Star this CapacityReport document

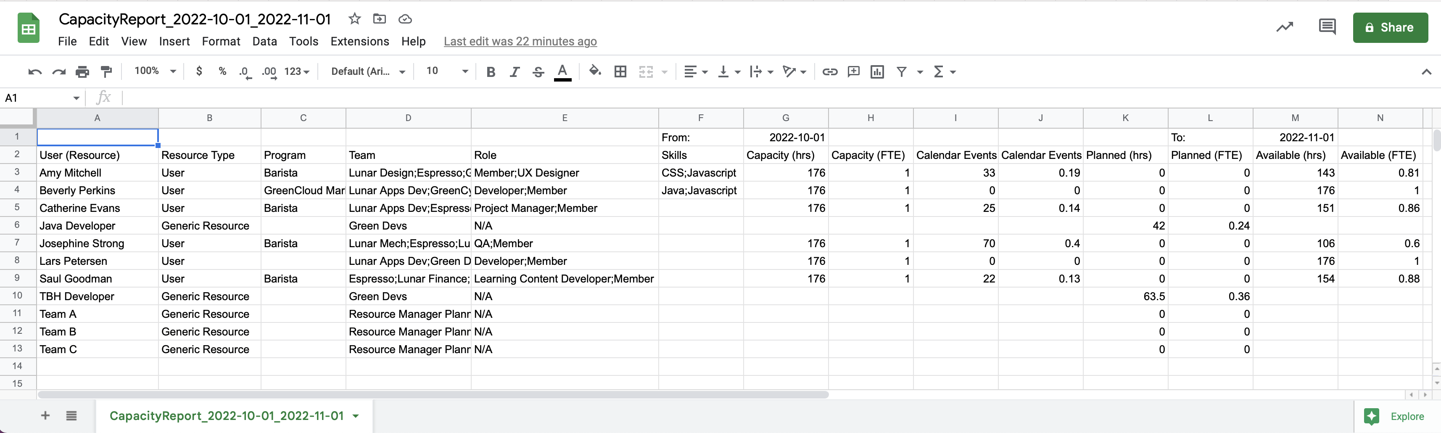354,19
